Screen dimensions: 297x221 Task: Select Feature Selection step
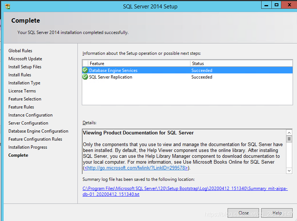(x=25, y=99)
